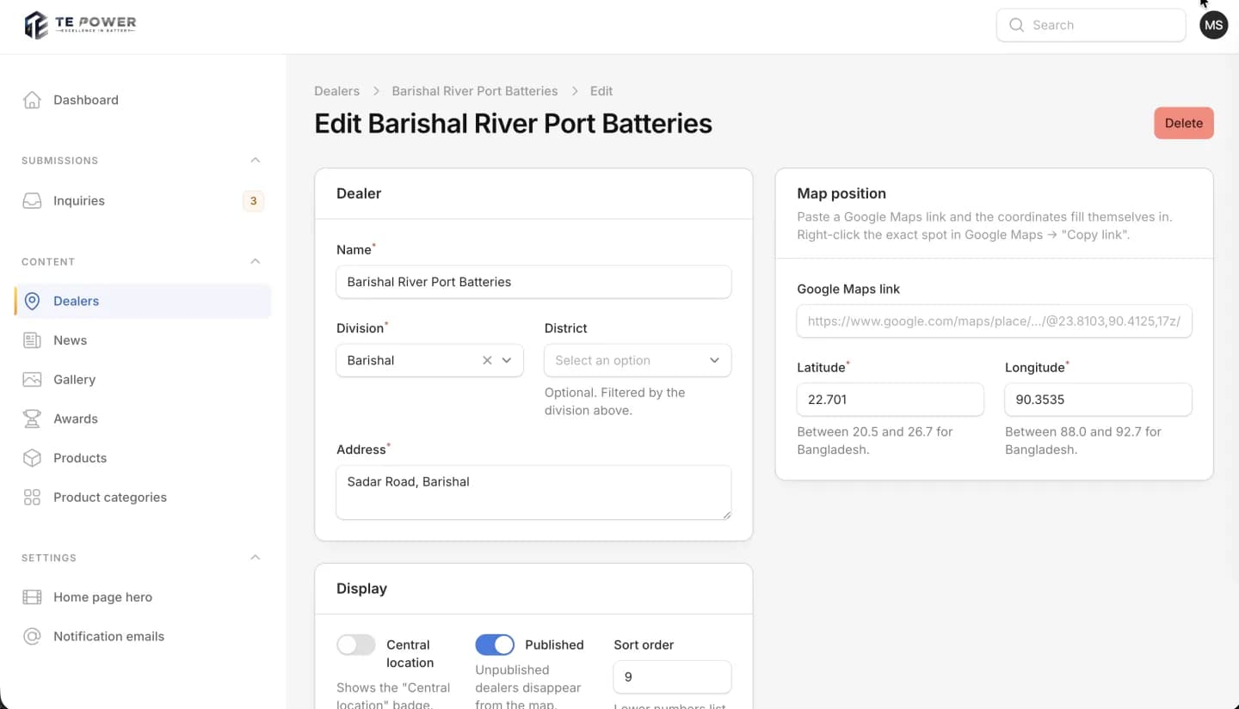1239x709 pixels.
Task: Open Product categories in sidebar
Action: coord(143,498)
